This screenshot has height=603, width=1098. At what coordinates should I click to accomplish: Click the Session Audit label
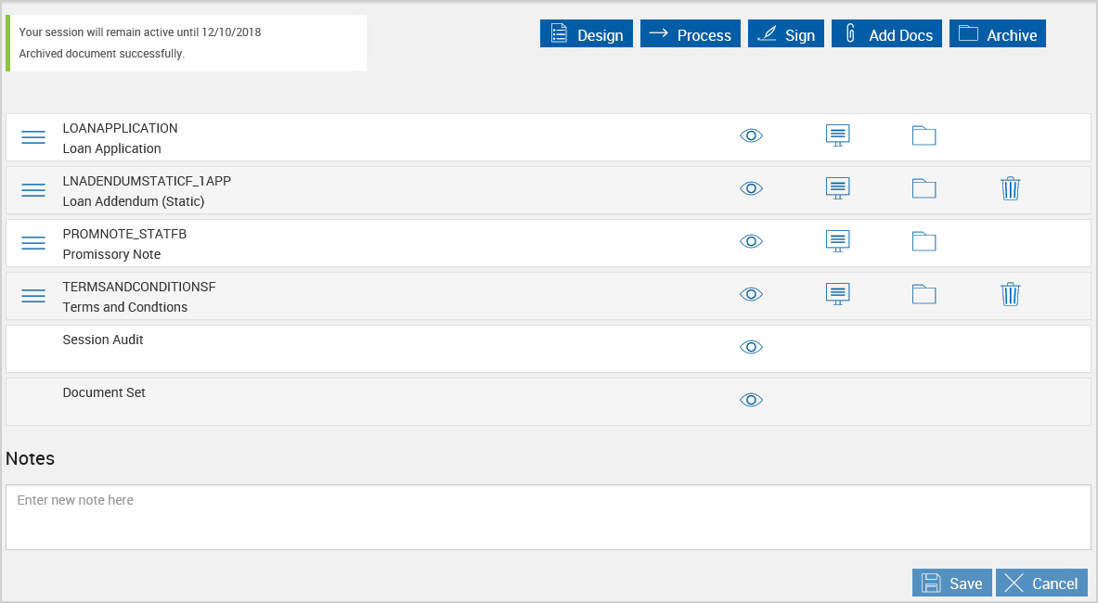click(102, 340)
